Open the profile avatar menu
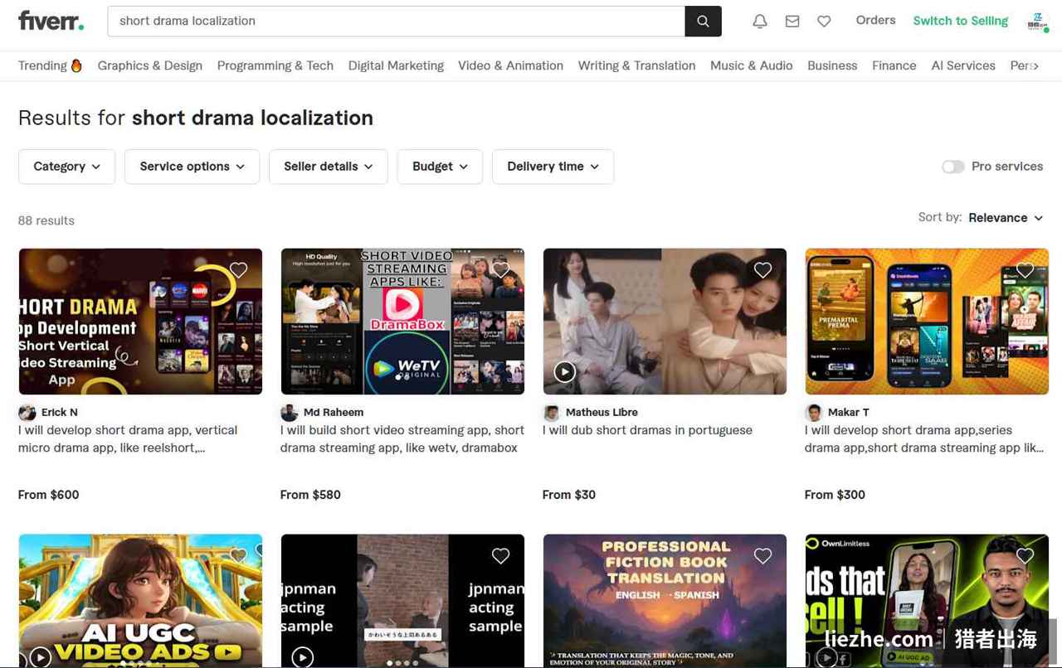1062x668 pixels. tap(1037, 22)
